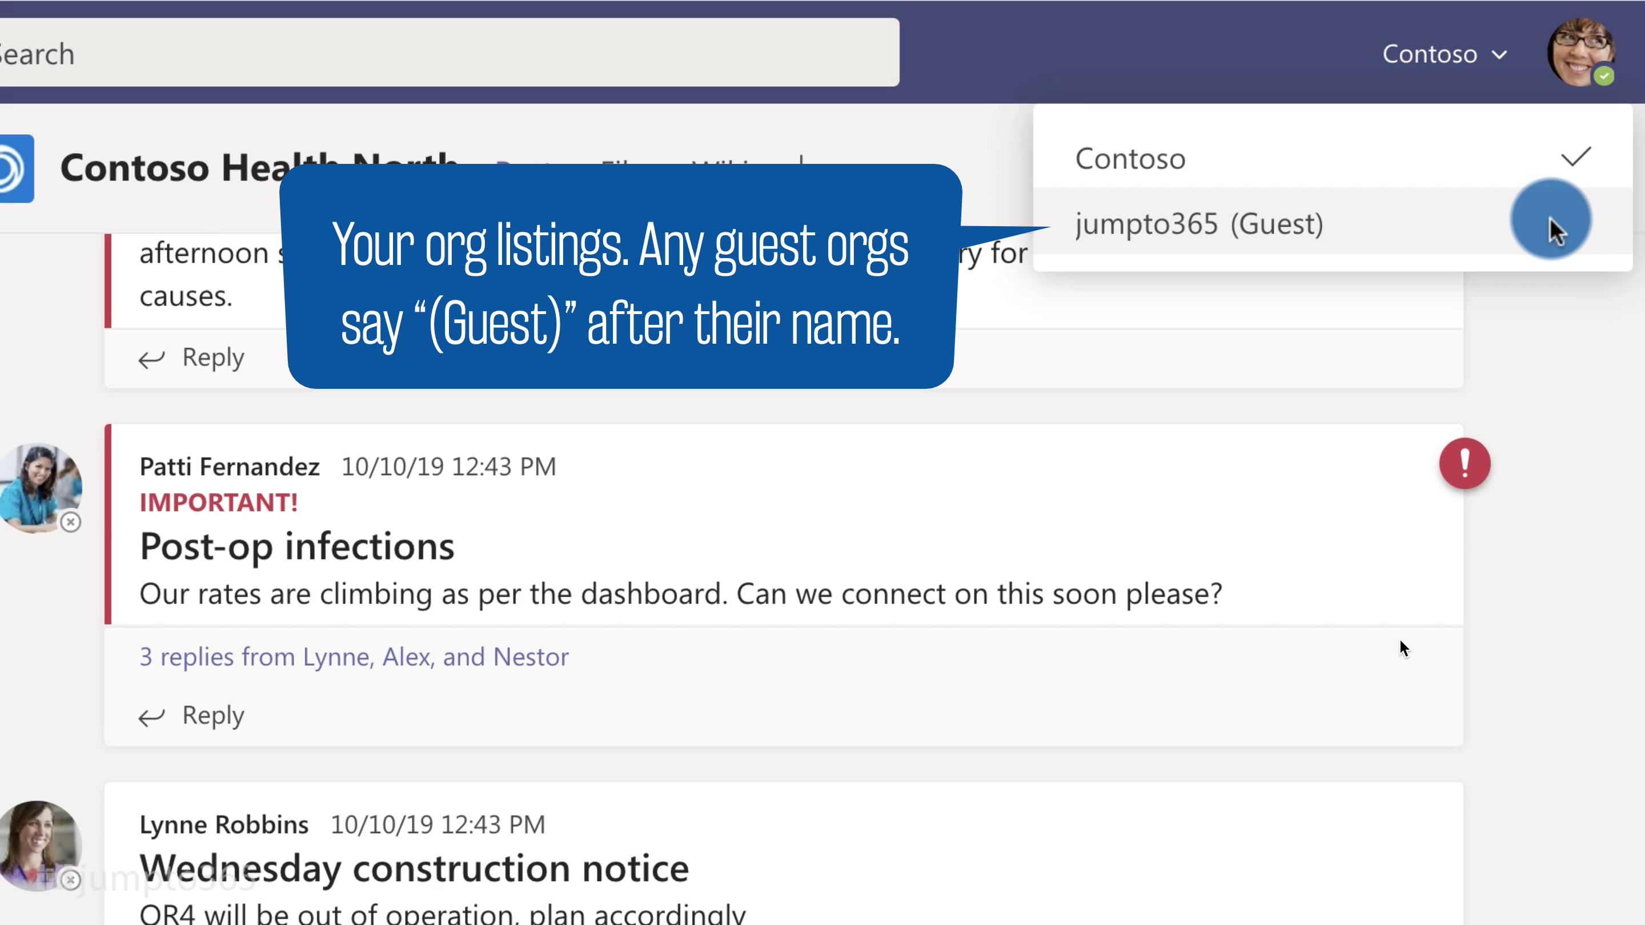Click in the Search box
This screenshot has height=925, width=1645.
[x=447, y=53]
